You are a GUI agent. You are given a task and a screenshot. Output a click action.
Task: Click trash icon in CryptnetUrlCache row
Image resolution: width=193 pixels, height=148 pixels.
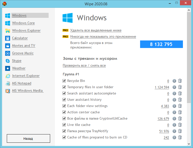click(180, 118)
